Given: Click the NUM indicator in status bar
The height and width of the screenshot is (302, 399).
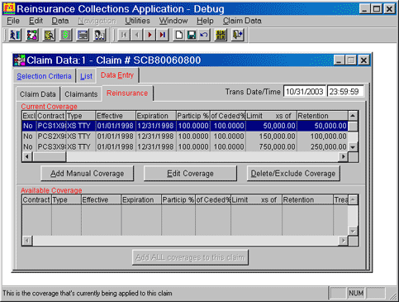Looking at the screenshot, I should [x=356, y=293].
